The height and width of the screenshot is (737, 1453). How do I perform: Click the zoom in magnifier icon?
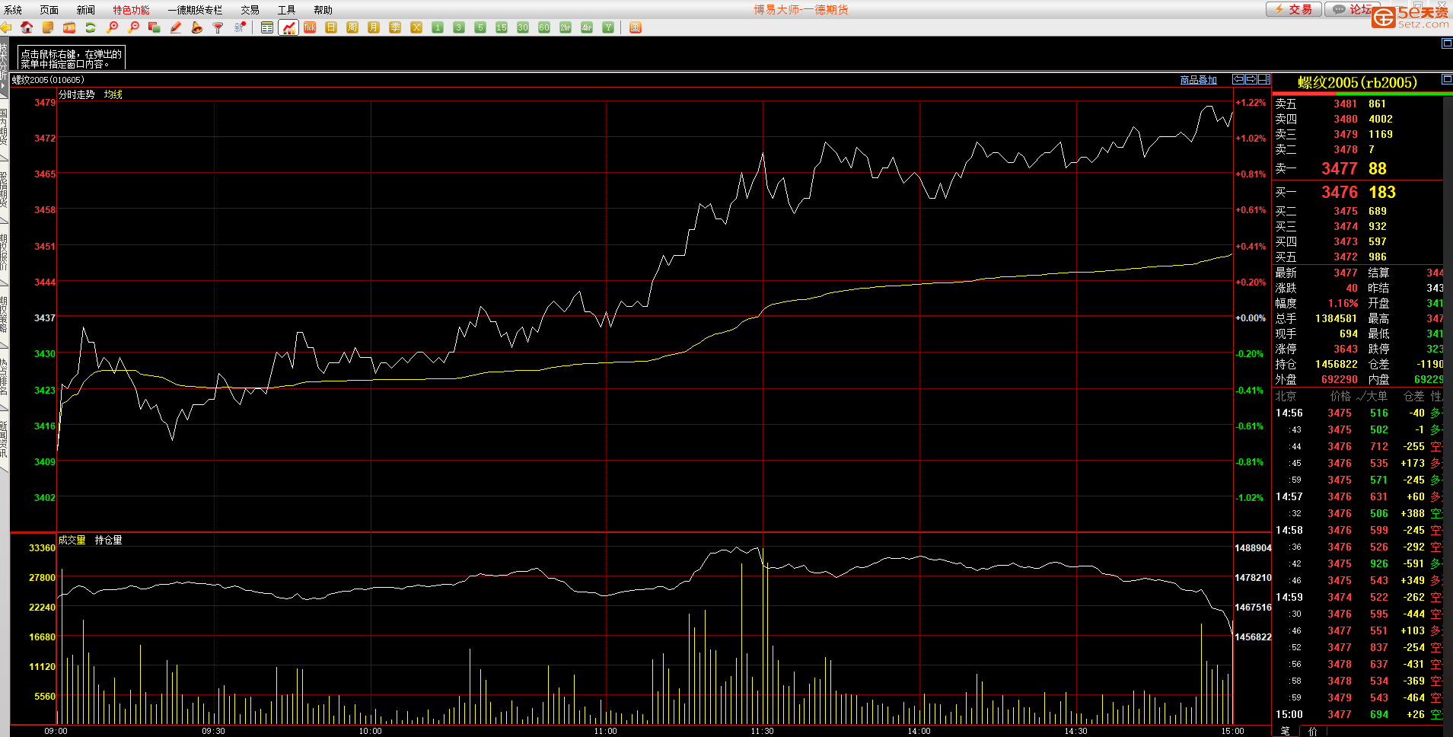(112, 27)
